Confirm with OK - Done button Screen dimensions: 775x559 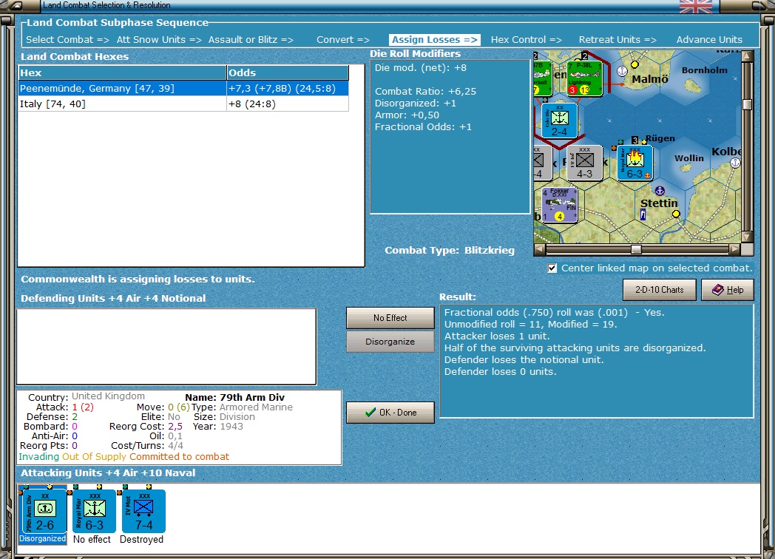(390, 412)
